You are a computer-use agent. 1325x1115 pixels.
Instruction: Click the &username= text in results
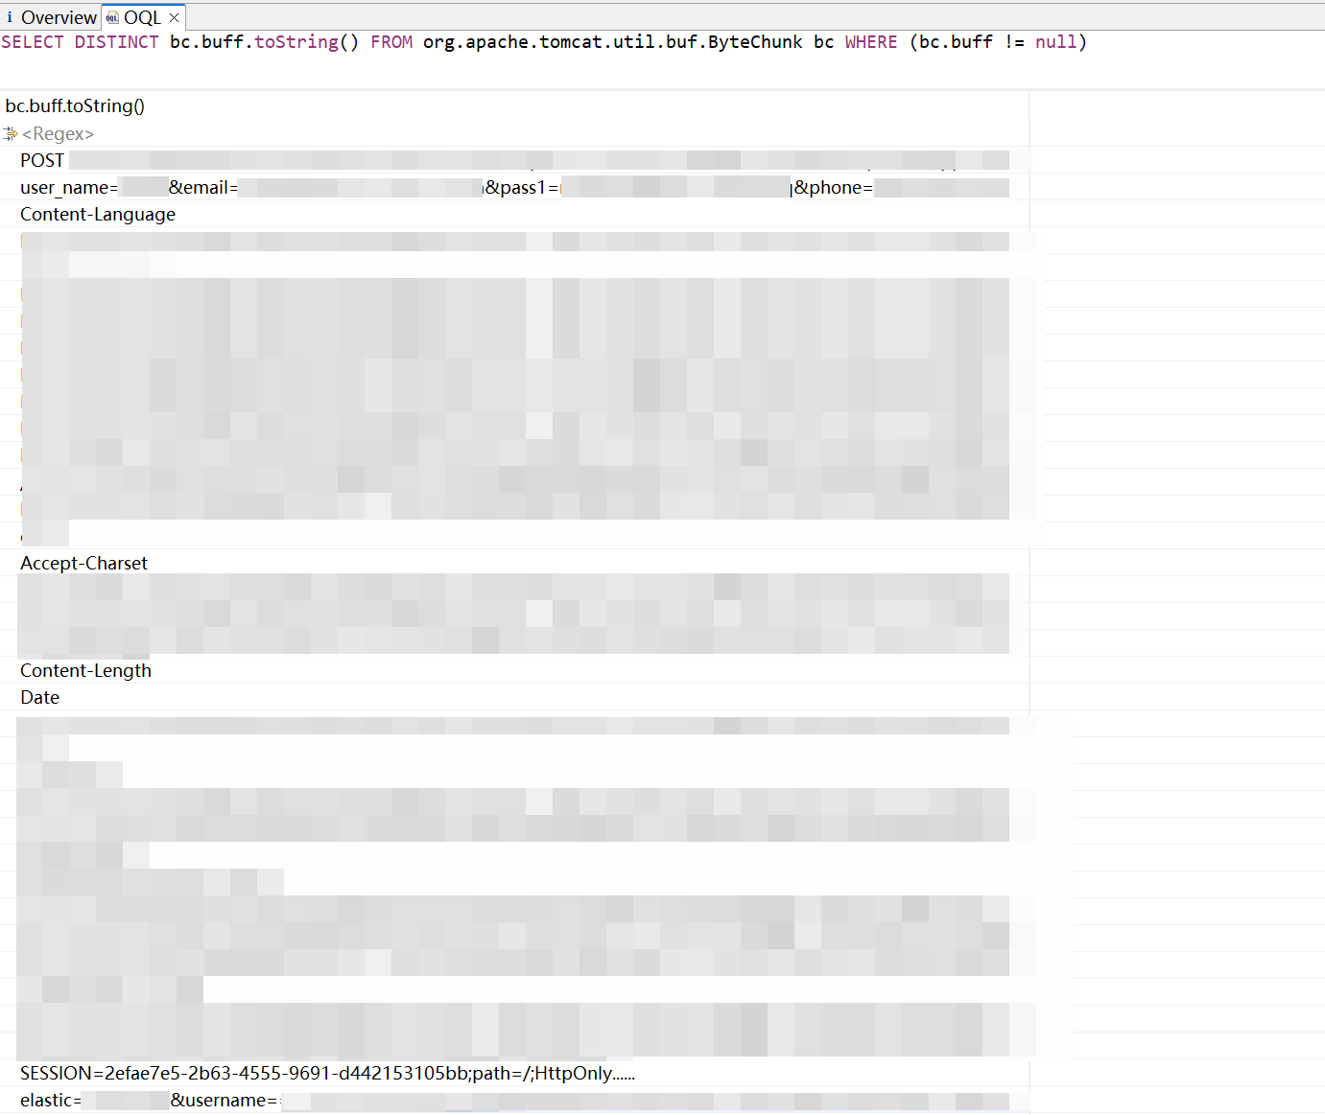pyautogui.click(x=225, y=1100)
